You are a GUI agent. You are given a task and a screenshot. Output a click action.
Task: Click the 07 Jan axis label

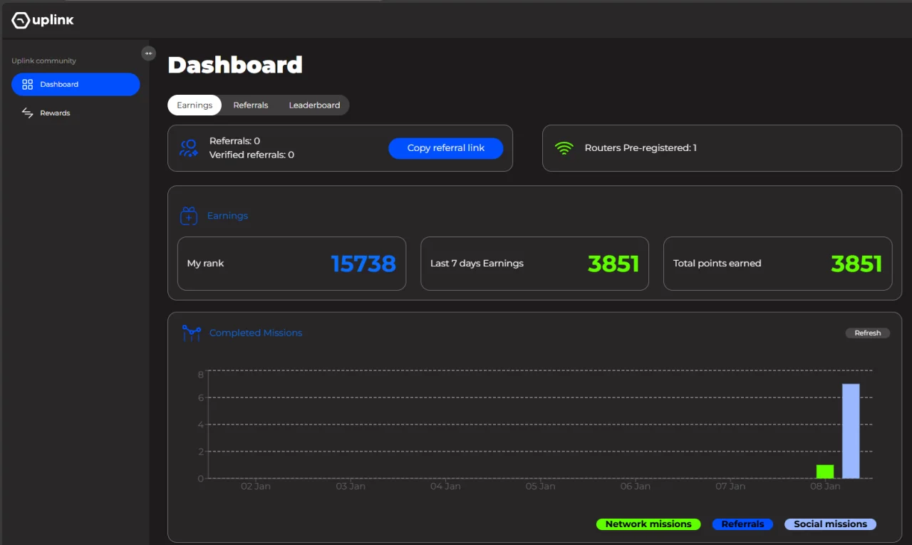(730, 486)
